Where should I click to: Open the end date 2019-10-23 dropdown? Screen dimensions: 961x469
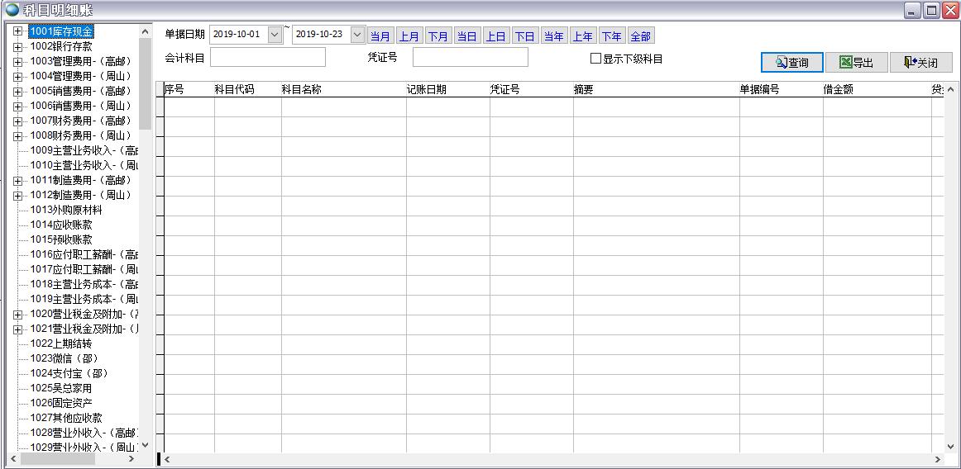pos(357,35)
